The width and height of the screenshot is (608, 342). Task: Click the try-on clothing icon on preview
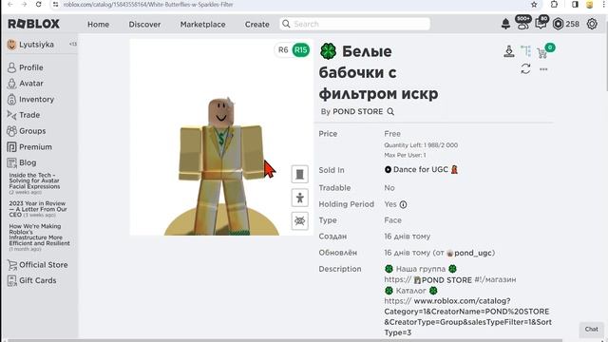click(x=300, y=174)
